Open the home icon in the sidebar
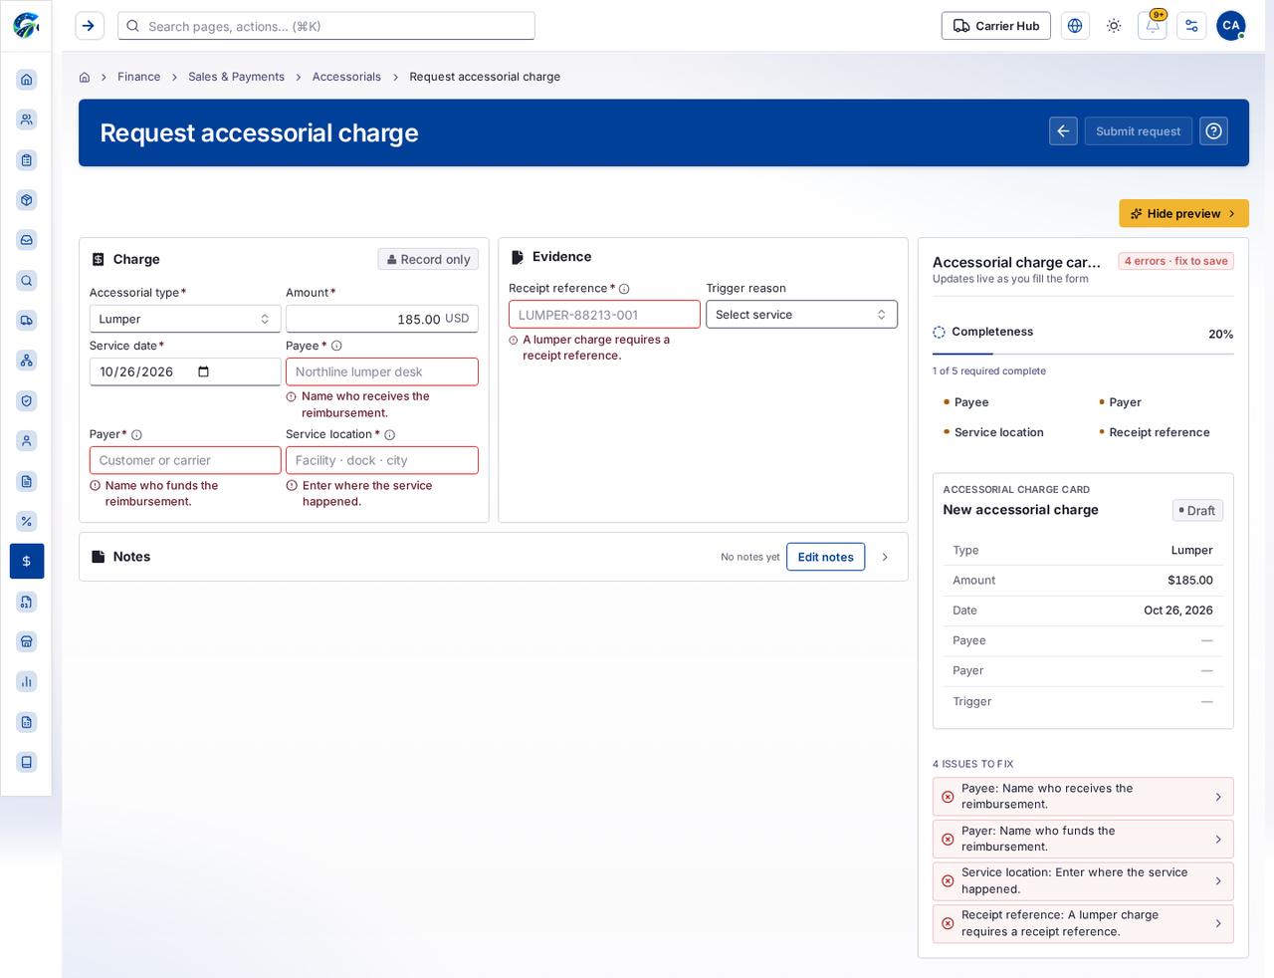 [27, 80]
